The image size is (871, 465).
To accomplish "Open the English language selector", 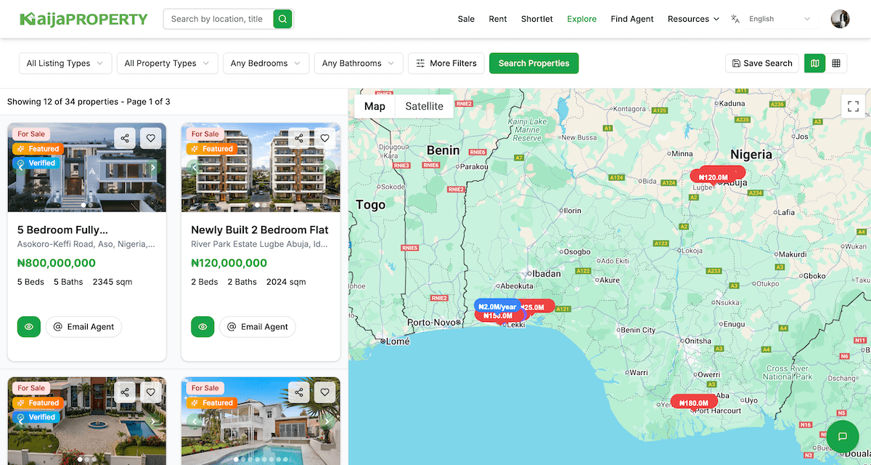I will 780,19.
